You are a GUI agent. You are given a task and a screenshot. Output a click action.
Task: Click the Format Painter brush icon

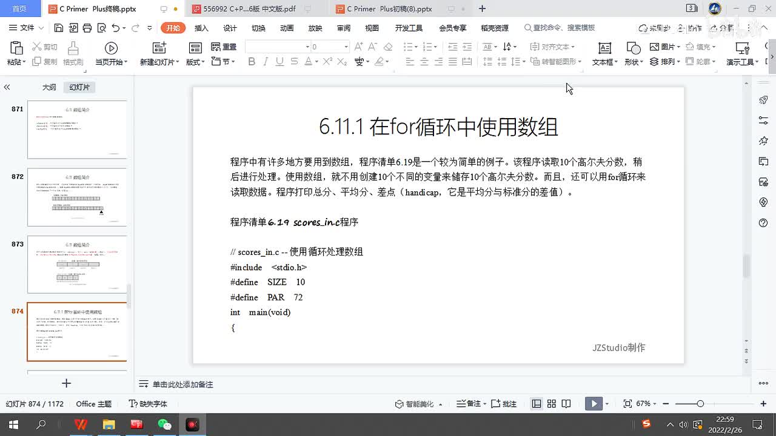(x=73, y=48)
